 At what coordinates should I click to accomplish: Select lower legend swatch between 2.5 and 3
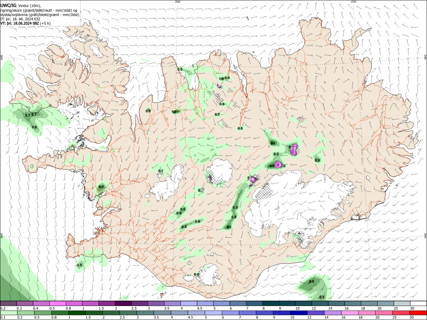128,313
